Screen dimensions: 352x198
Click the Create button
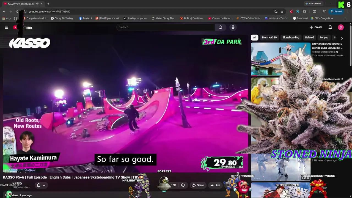pos(316,27)
